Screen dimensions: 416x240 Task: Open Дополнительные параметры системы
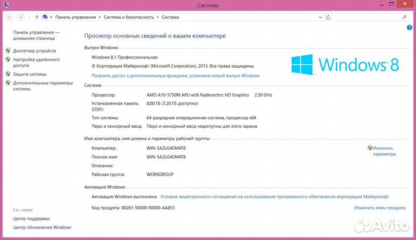tap(43, 86)
